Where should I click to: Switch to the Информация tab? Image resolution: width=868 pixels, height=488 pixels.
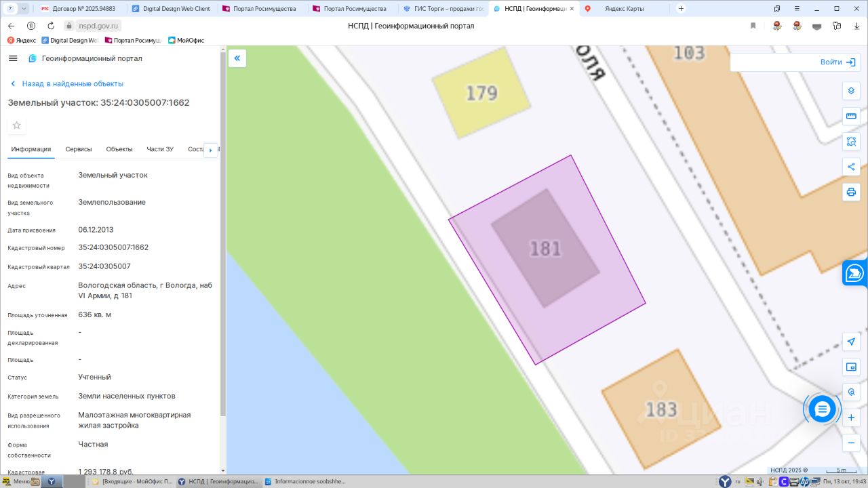point(31,149)
